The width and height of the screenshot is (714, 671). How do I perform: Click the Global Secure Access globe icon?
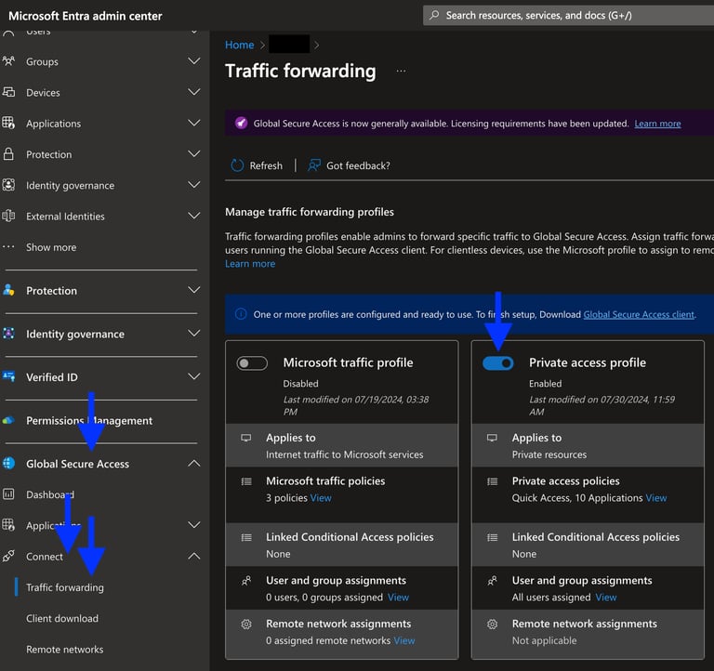8,464
